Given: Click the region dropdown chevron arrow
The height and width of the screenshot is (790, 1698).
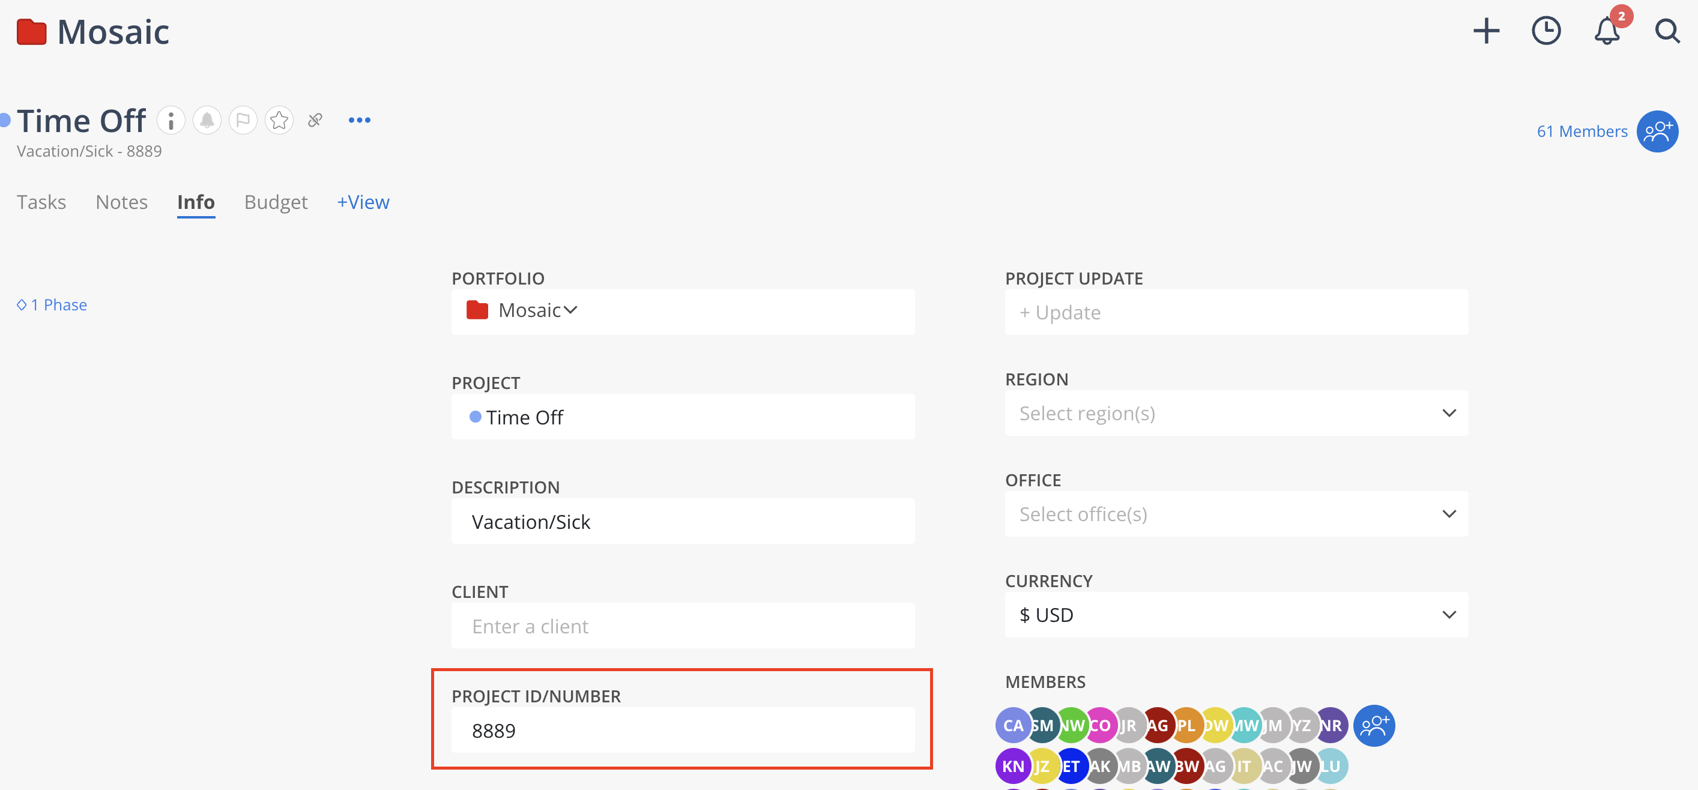Looking at the screenshot, I should (1449, 413).
